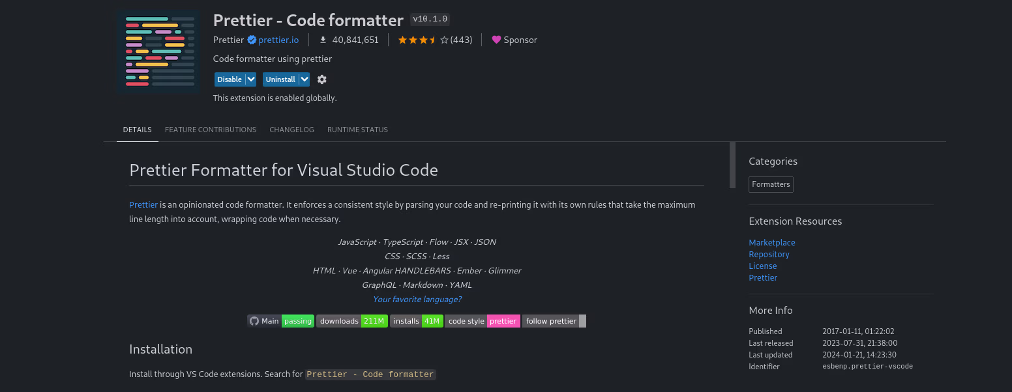The width and height of the screenshot is (1012, 392).
Task: Switch to the Details tab
Action: 138,130
